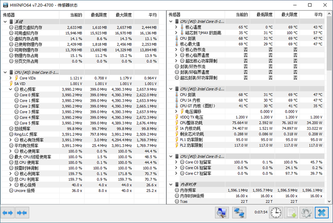Image resolution: width=333 pixels, height=223 pixels.
Task: Expand the 核心使用率 row
Action: 10,151
